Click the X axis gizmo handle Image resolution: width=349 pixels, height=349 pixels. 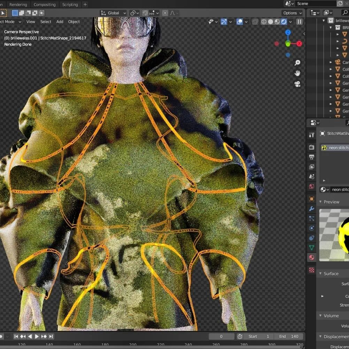[299, 44]
